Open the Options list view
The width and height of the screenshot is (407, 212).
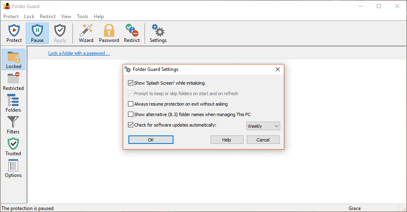(13, 168)
